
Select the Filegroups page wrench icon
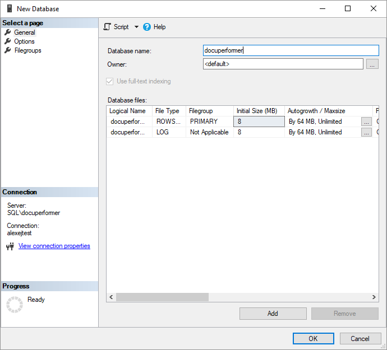point(8,50)
